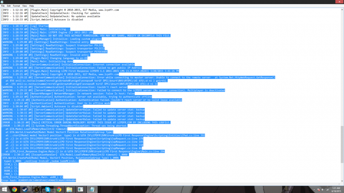Click "Main: Initializing done" line
The height and width of the screenshot is (193, 344).
[37, 61]
